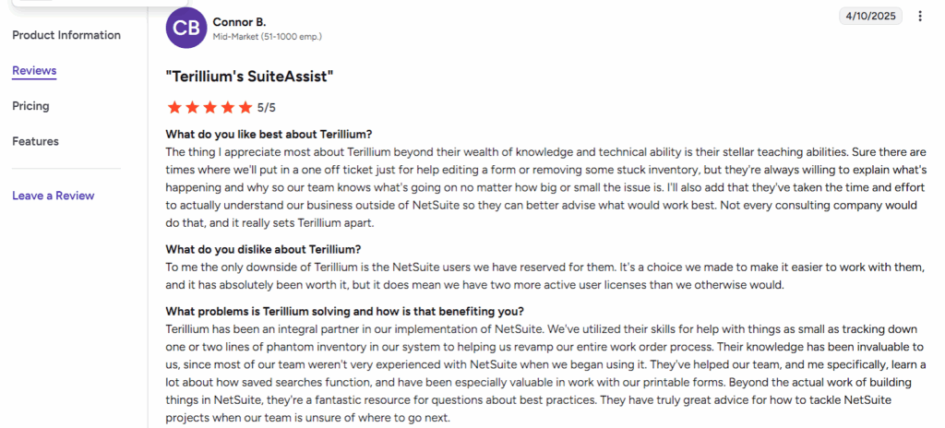Viewport: 945px width, 428px height.
Task: Click the third red rating star
Action: 209,107
